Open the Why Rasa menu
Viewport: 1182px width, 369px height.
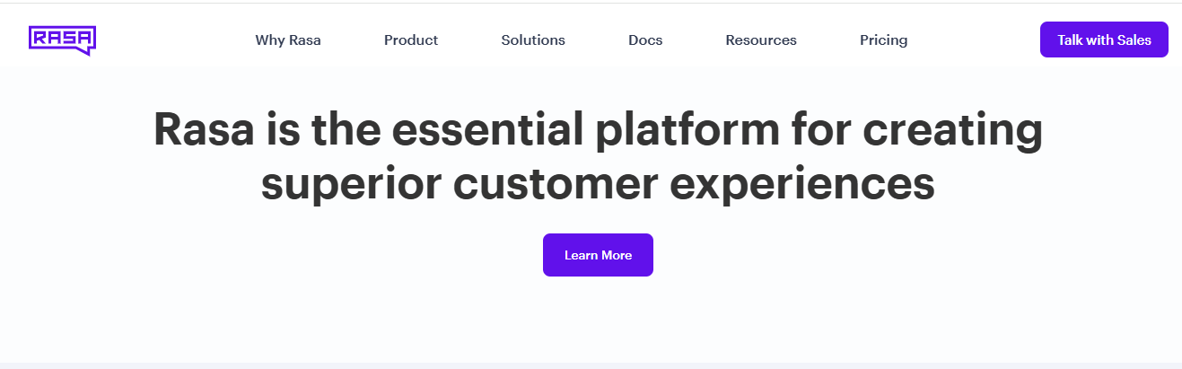pyautogui.click(x=288, y=40)
